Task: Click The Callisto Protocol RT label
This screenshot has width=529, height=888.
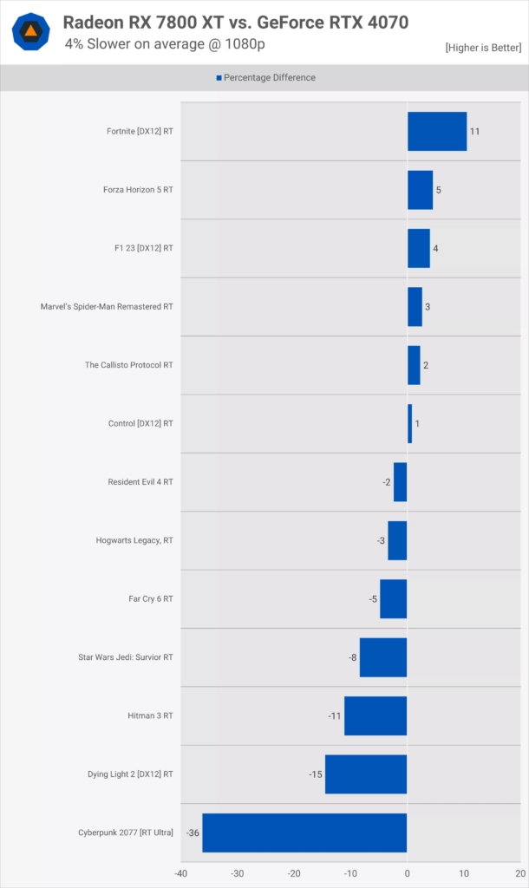Action: click(x=129, y=365)
